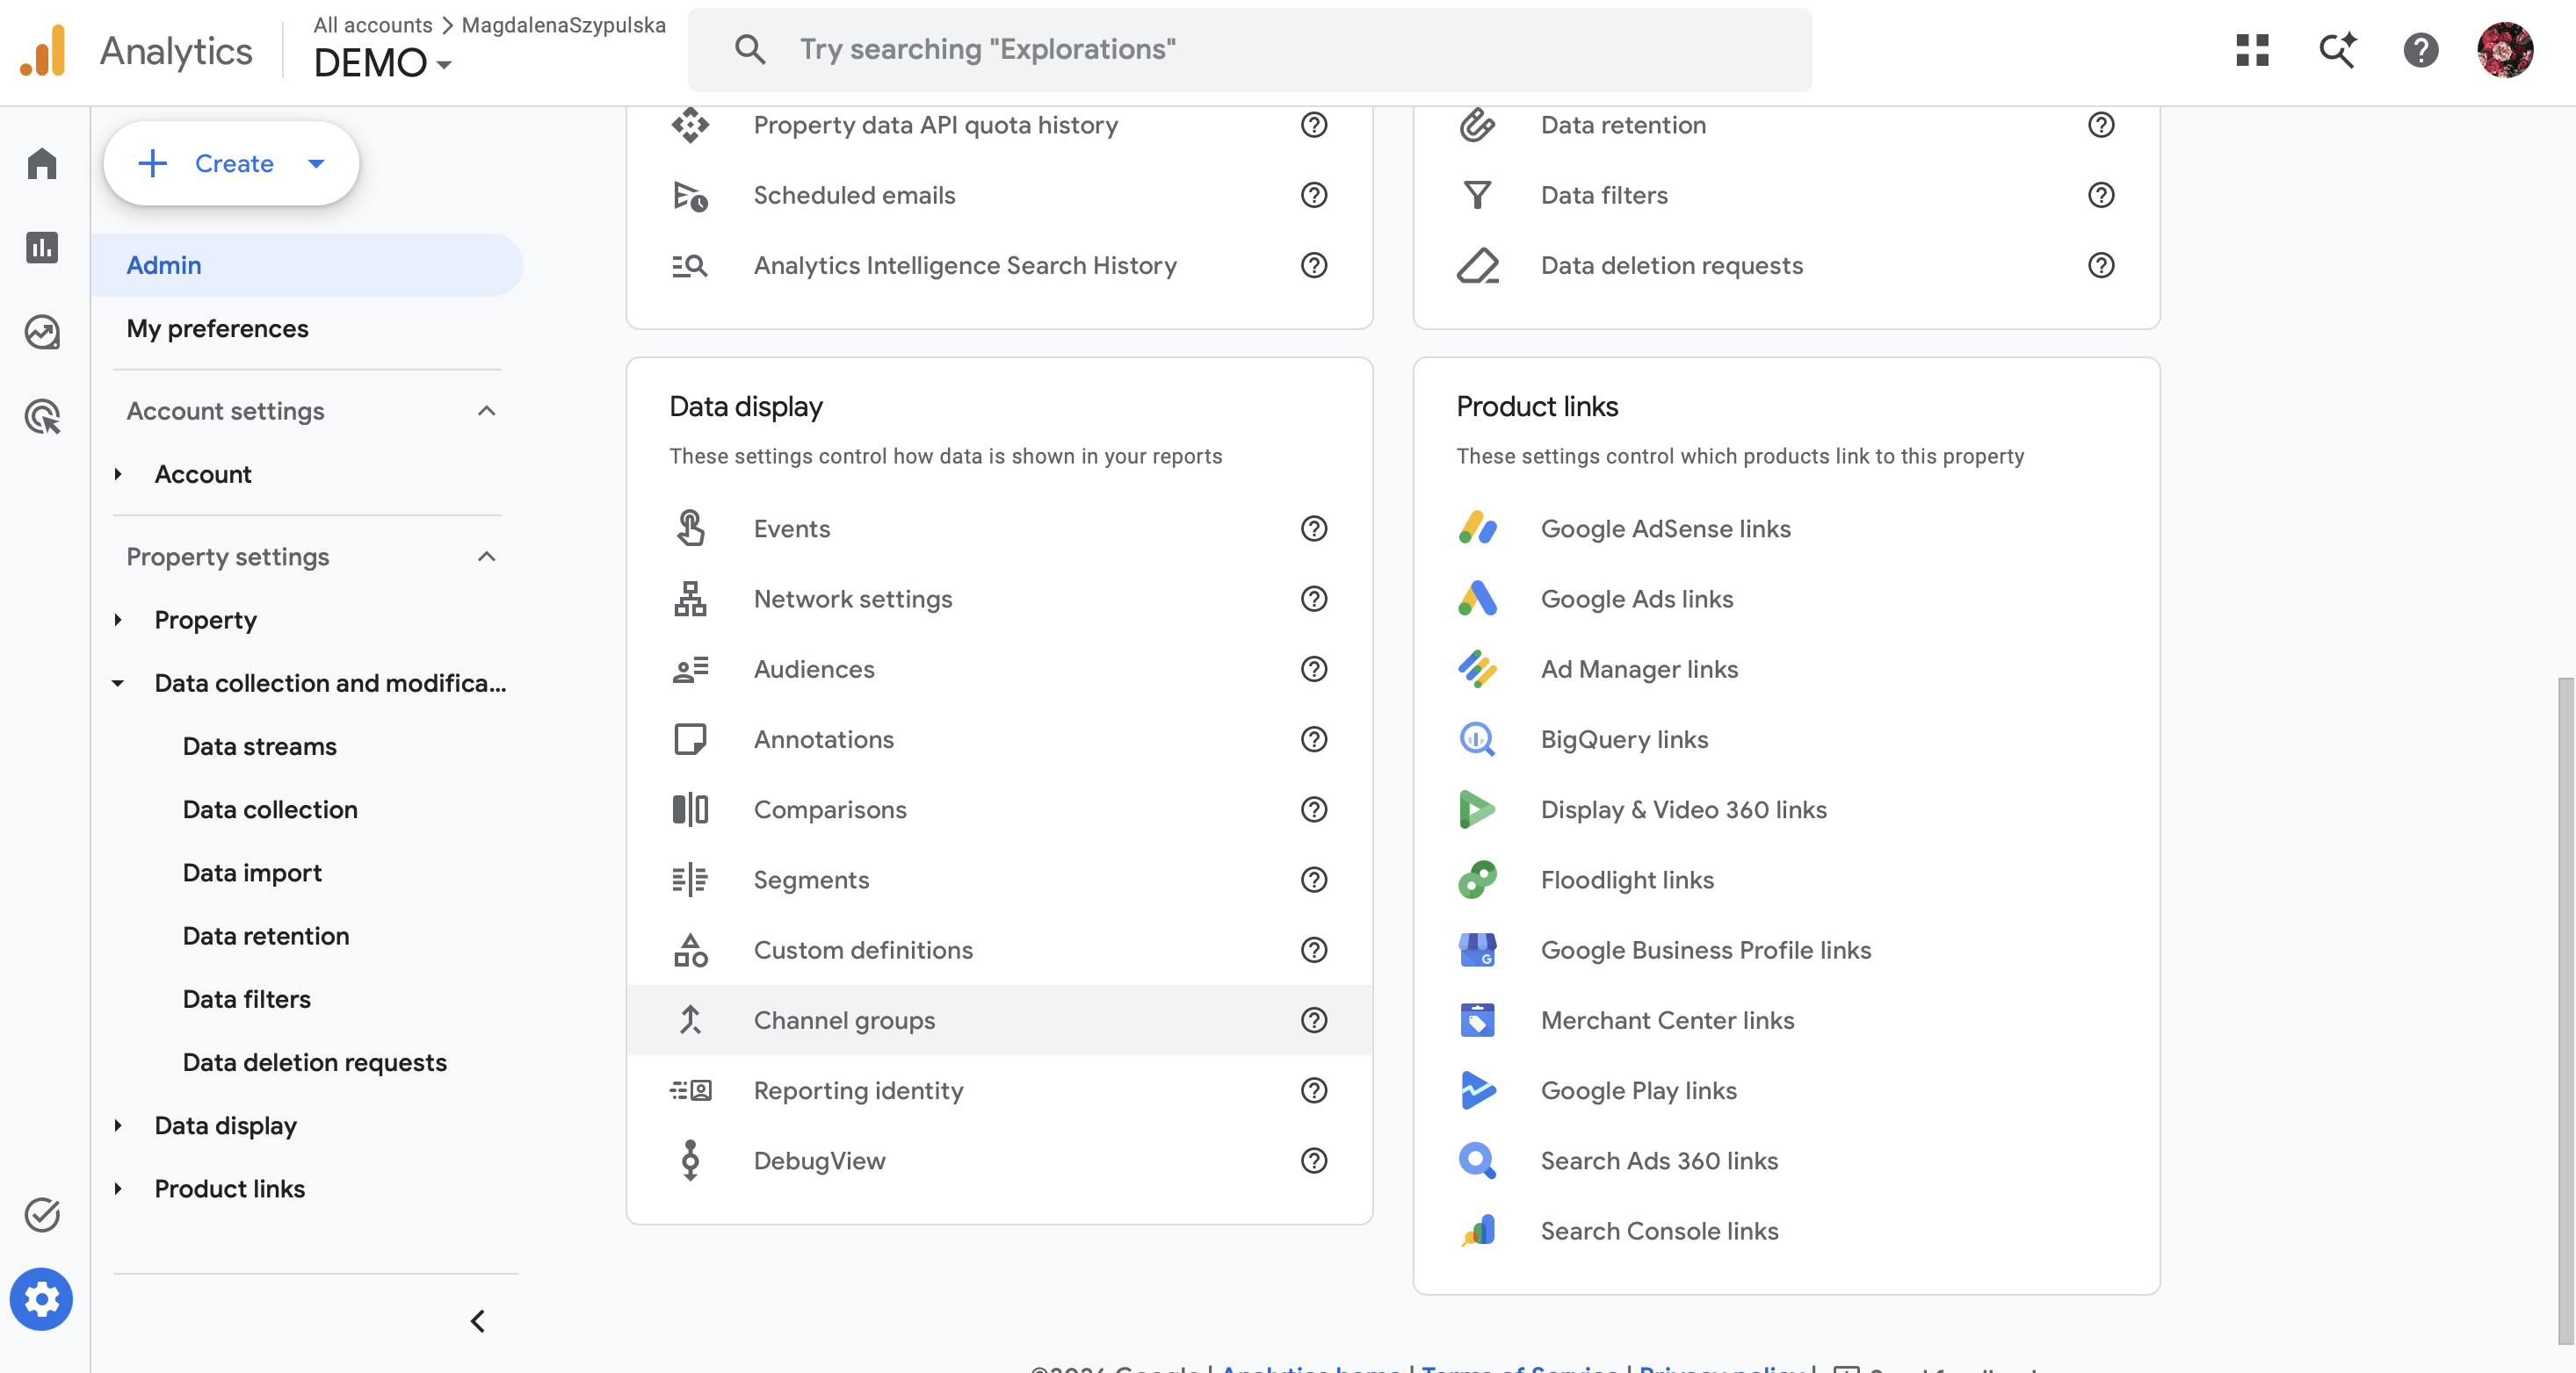Click help icon next to Segments
Screen dimensions: 2576x1373
(x=1314, y=880)
